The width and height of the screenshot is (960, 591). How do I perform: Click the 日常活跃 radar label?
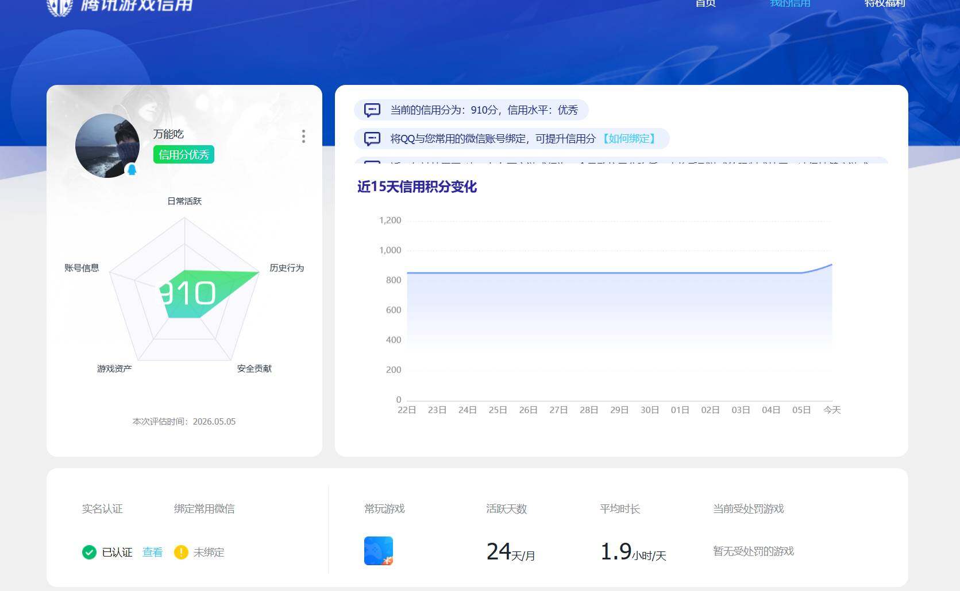(x=184, y=201)
